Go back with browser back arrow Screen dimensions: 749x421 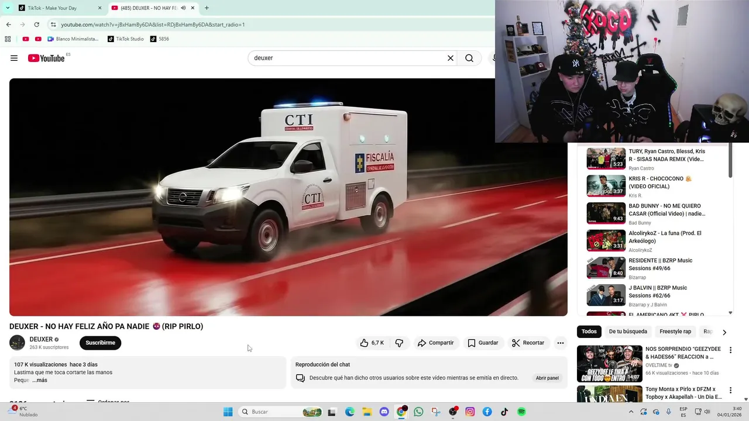[8, 25]
